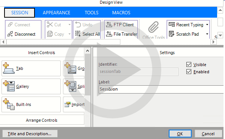Open the Scratch Pad tool

click(184, 34)
